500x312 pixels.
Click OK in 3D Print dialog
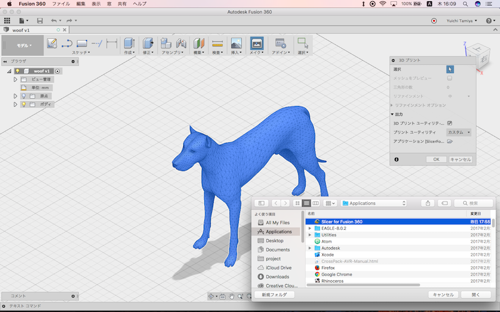tap(436, 160)
